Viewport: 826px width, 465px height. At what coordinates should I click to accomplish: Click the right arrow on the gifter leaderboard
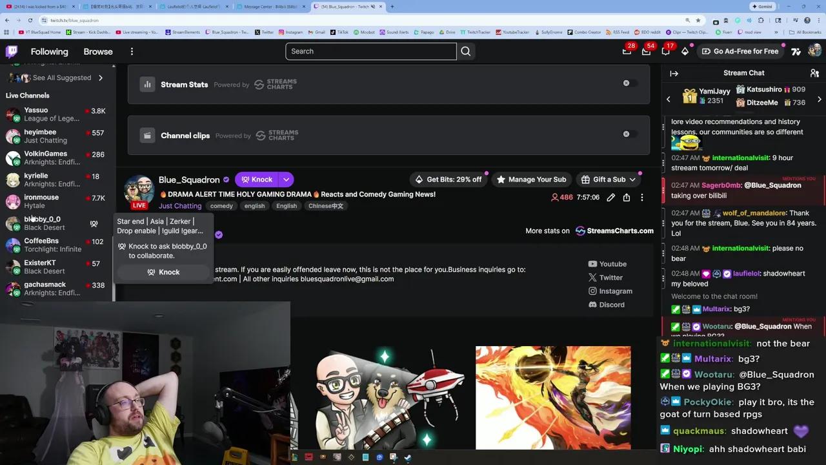pyautogui.click(x=820, y=99)
